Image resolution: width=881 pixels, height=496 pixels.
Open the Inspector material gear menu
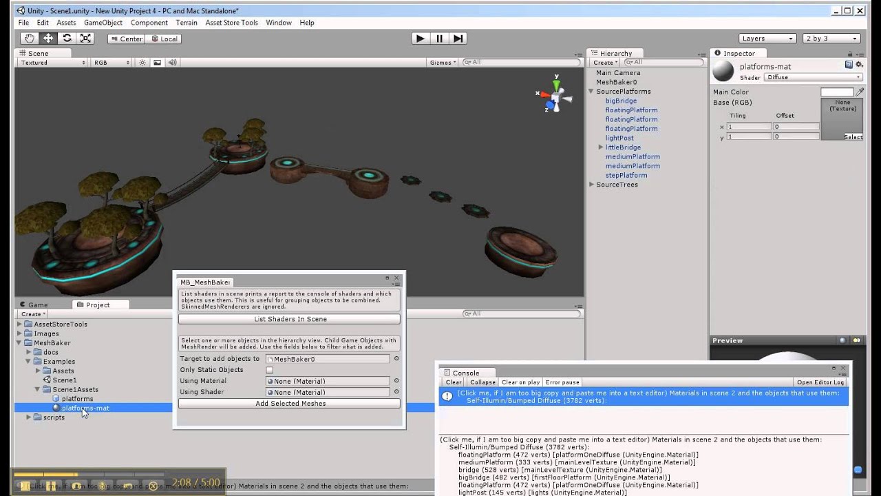click(x=859, y=65)
